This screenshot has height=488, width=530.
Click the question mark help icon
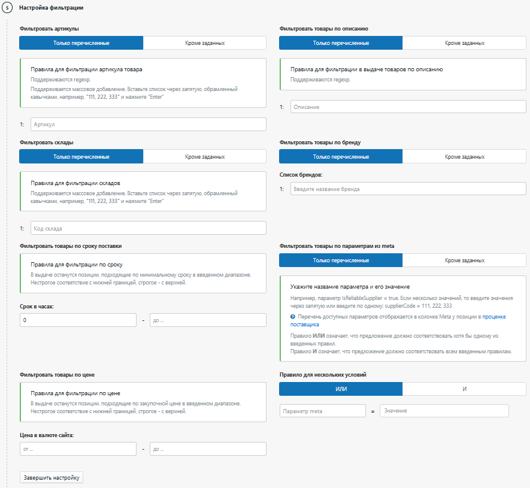(x=293, y=316)
